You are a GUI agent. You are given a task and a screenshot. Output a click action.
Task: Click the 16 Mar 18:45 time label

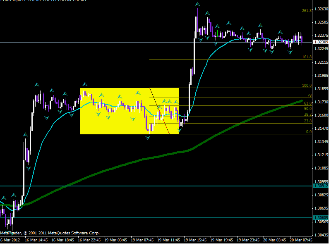coord(63,240)
